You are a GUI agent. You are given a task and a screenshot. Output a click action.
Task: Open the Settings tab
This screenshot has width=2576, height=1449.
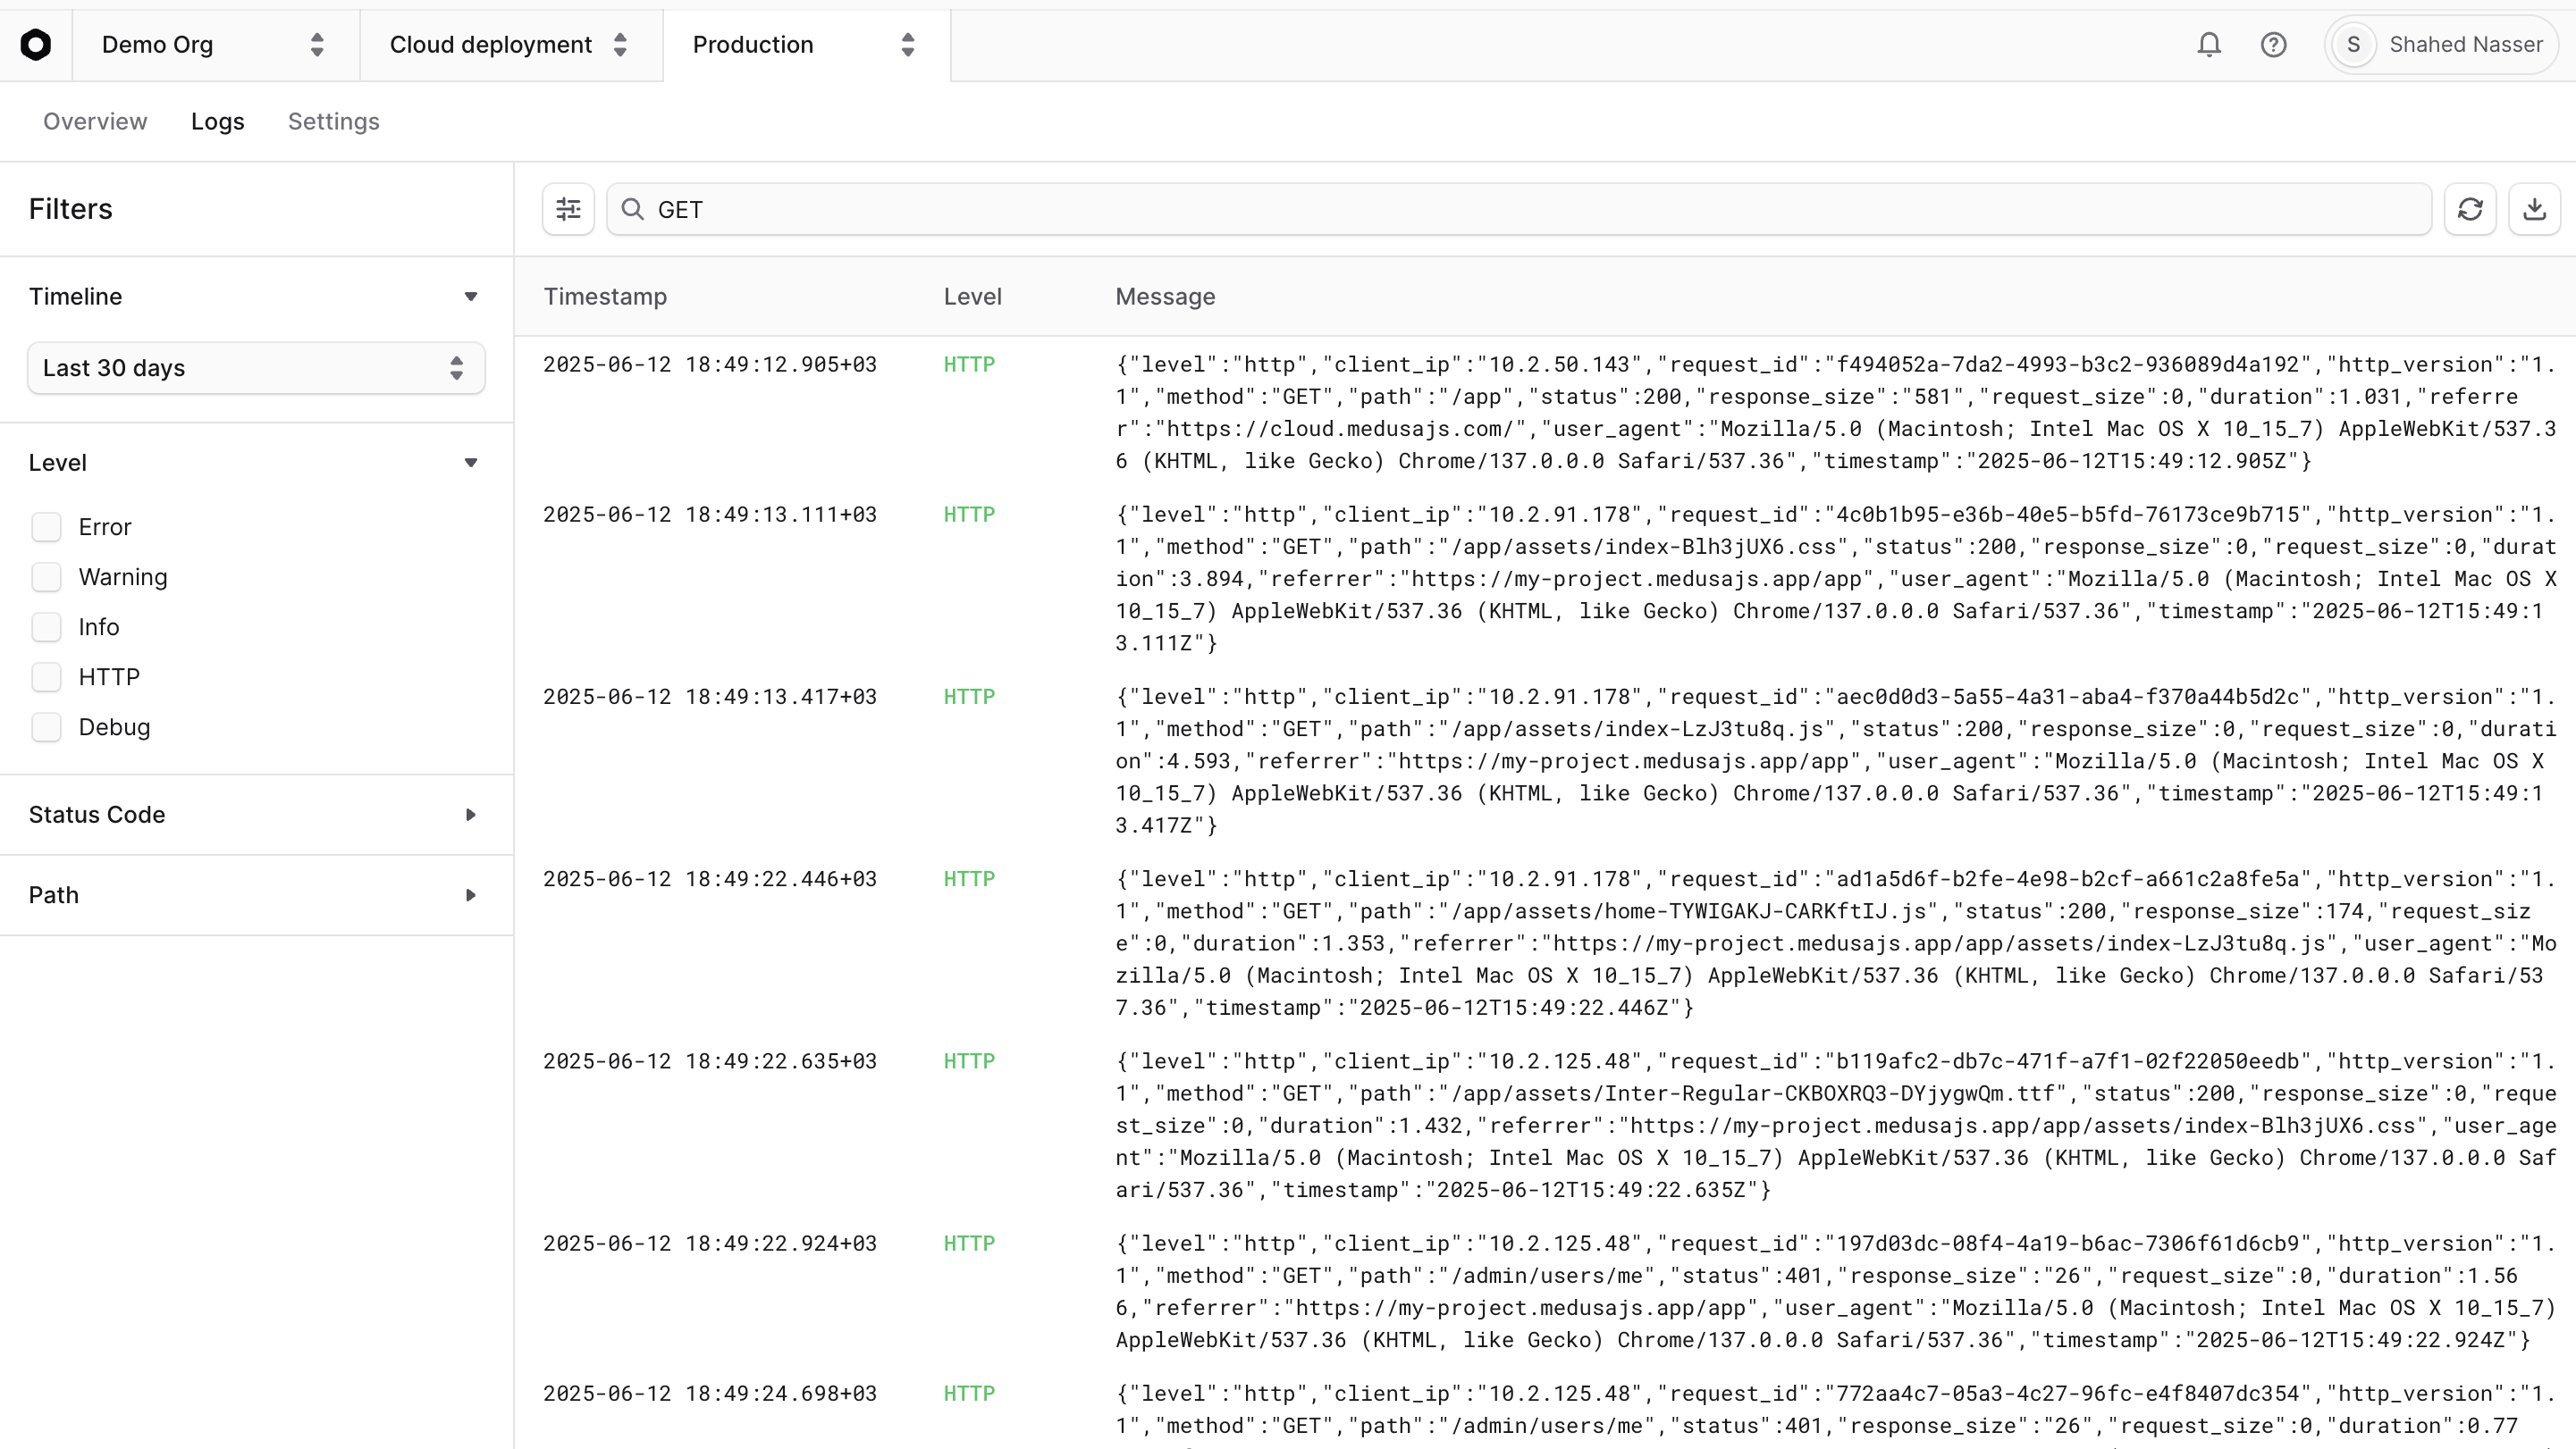333,121
